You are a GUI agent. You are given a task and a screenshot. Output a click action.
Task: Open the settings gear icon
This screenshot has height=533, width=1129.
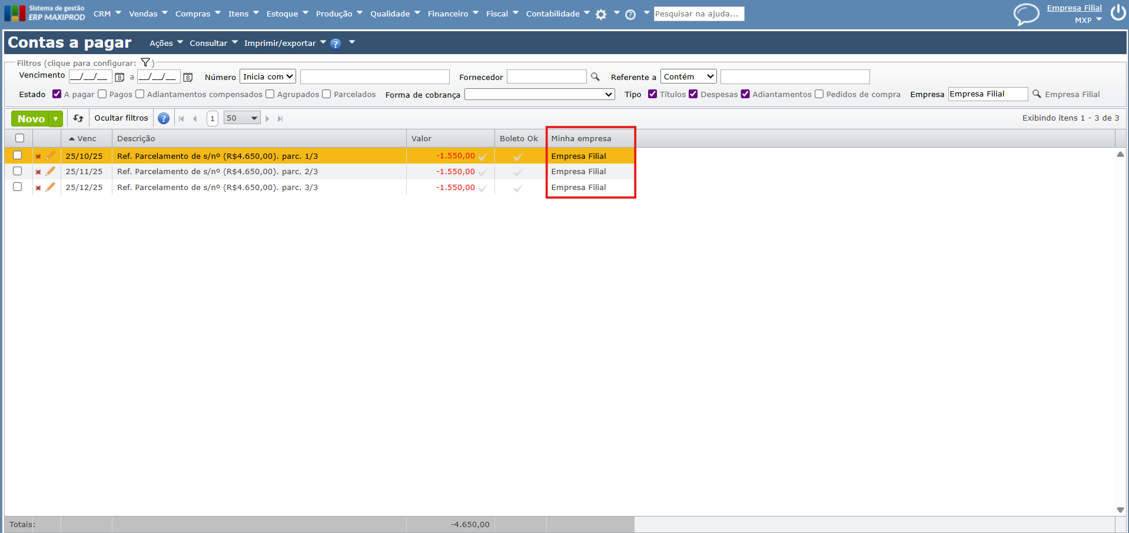point(601,15)
